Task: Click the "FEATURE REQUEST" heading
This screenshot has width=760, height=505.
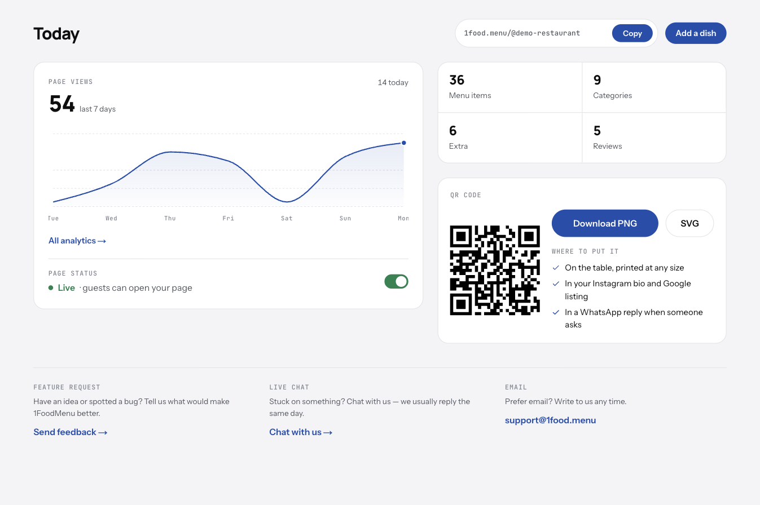Action: coord(67,387)
